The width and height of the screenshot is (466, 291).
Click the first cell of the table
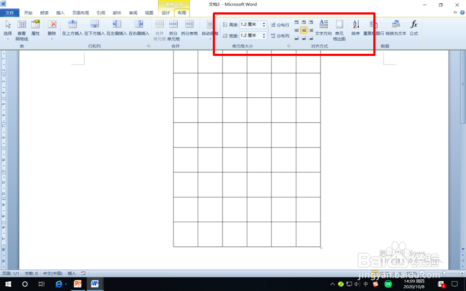click(186, 61)
